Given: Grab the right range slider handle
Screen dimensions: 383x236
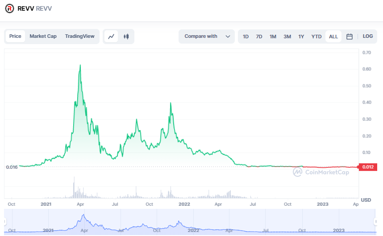Looking at the screenshot, I should (375, 221).
